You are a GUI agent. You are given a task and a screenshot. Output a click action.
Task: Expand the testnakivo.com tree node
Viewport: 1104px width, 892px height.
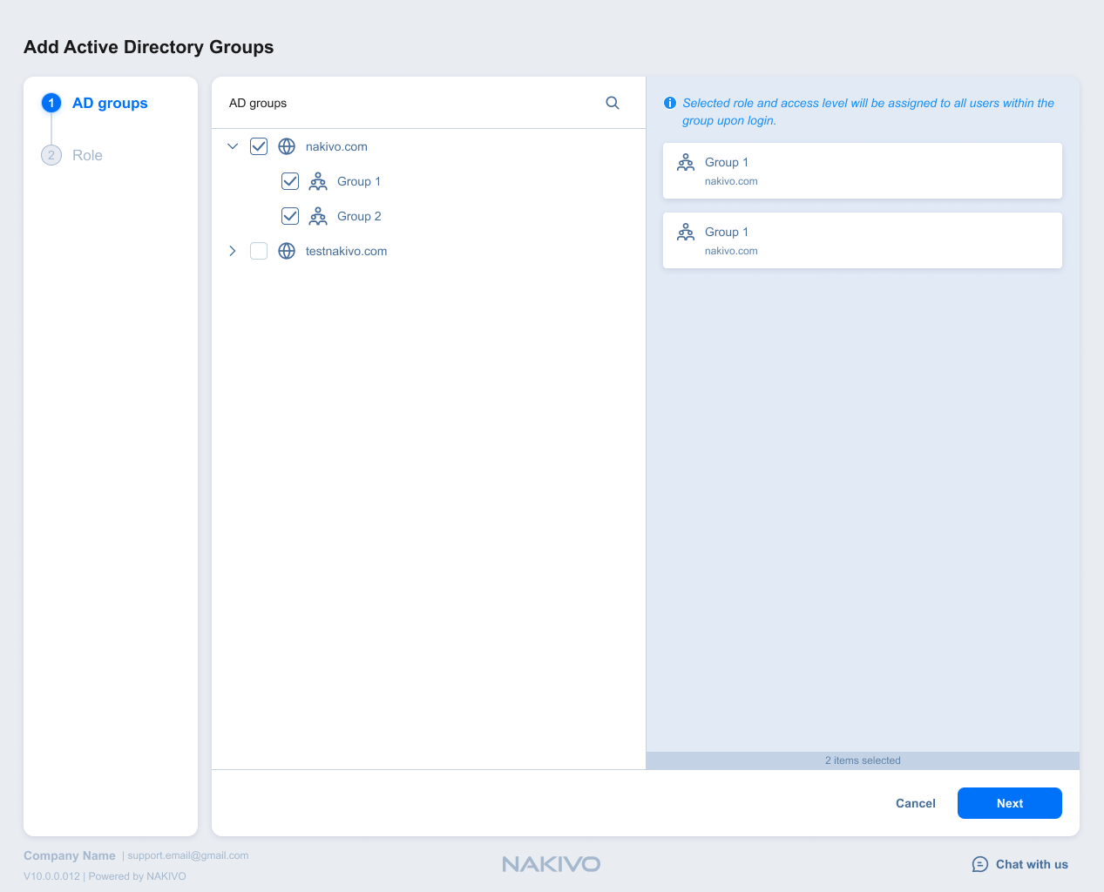[233, 250]
